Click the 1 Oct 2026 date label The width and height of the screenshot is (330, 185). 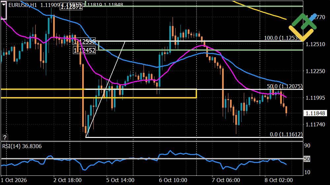point(14,180)
